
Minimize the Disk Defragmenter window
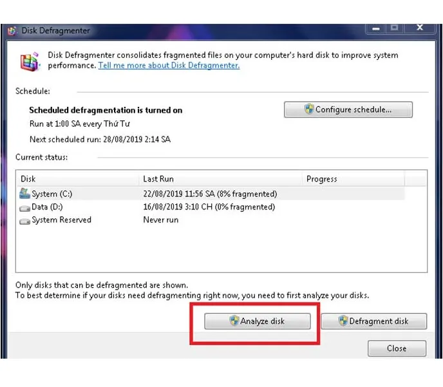(376, 28)
